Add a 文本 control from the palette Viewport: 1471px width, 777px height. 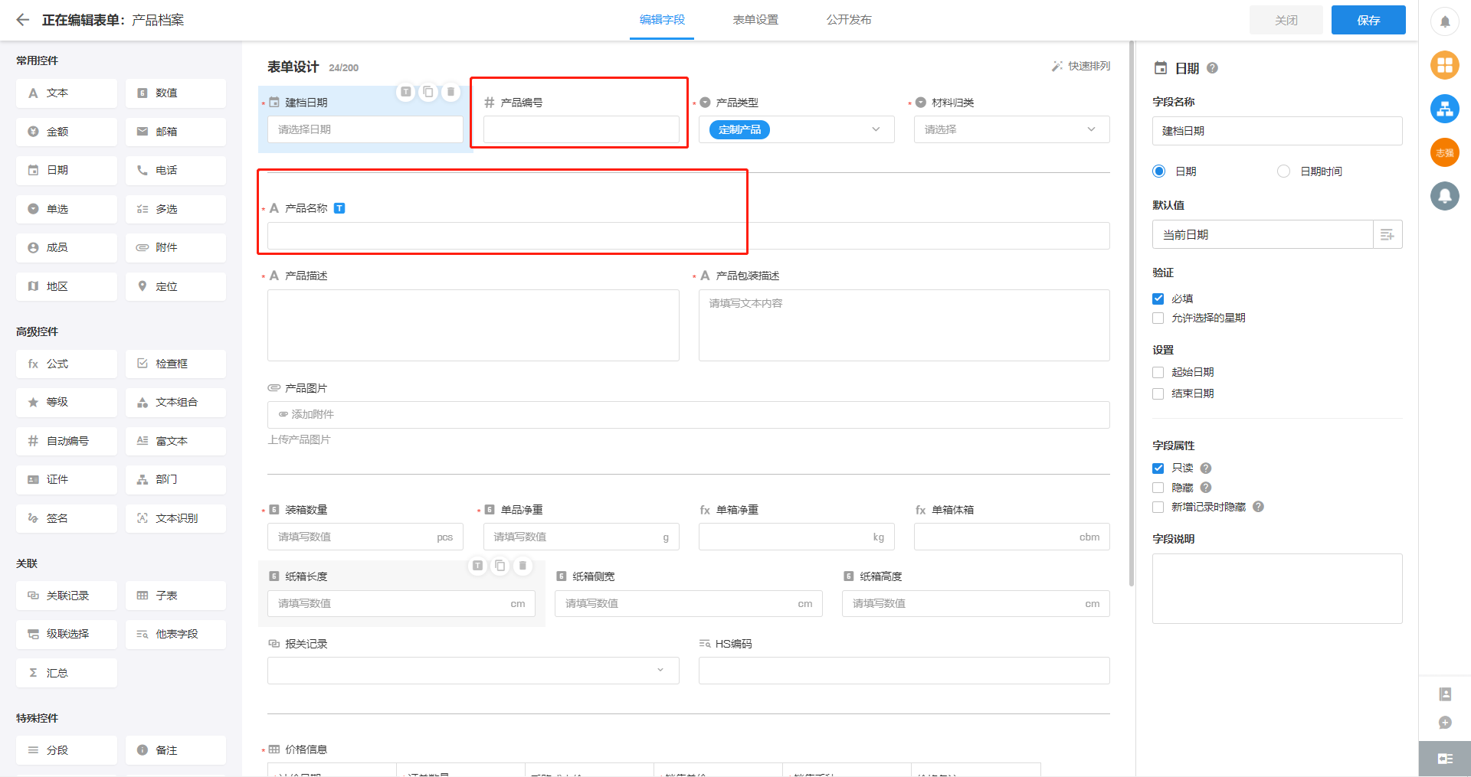67,93
